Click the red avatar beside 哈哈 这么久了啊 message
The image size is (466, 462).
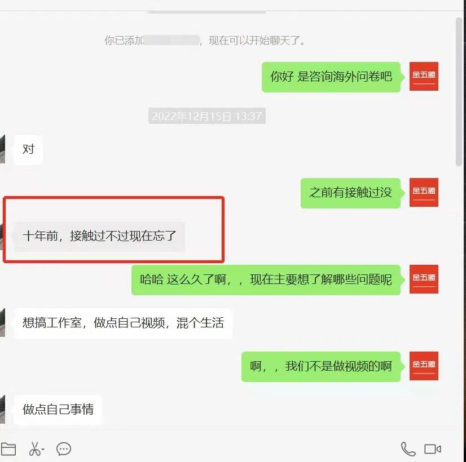point(424,279)
